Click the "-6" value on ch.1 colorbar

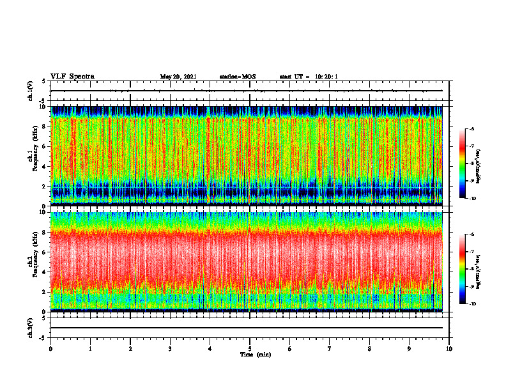point(471,129)
